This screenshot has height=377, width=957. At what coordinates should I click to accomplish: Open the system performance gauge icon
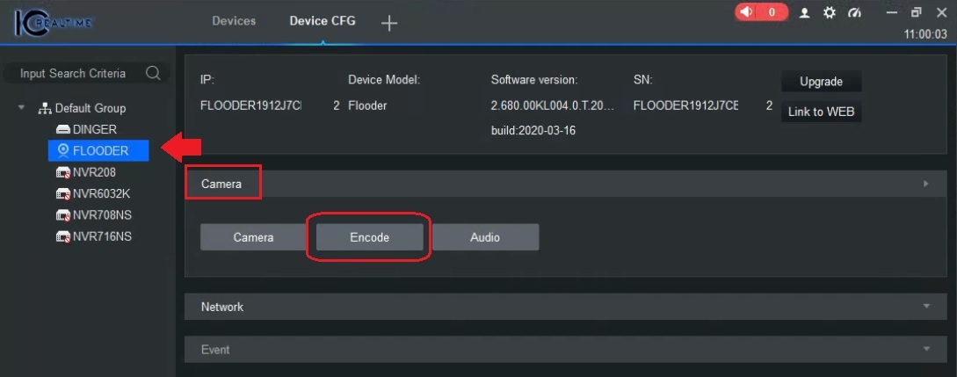(x=854, y=13)
